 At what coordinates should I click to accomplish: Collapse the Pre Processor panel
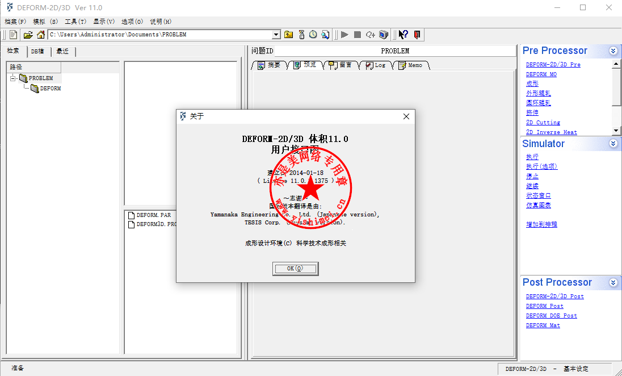click(613, 51)
